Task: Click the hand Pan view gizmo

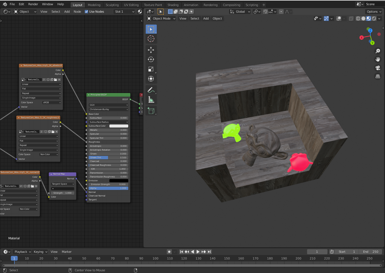Action: click(378, 59)
